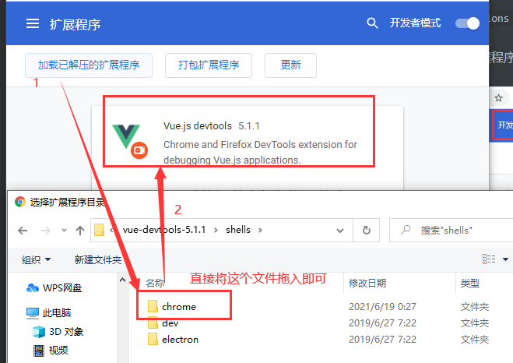Sort by 修改日期 column header
Viewport: 513px width, 363px height.
367,283
